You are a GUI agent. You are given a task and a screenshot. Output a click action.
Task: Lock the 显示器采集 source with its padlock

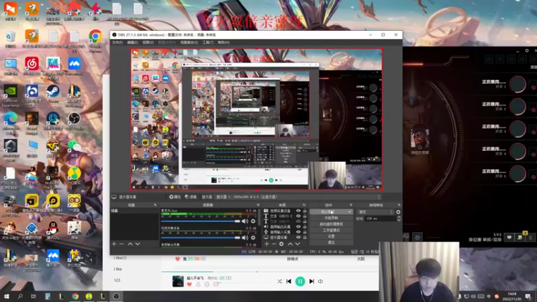point(305,238)
